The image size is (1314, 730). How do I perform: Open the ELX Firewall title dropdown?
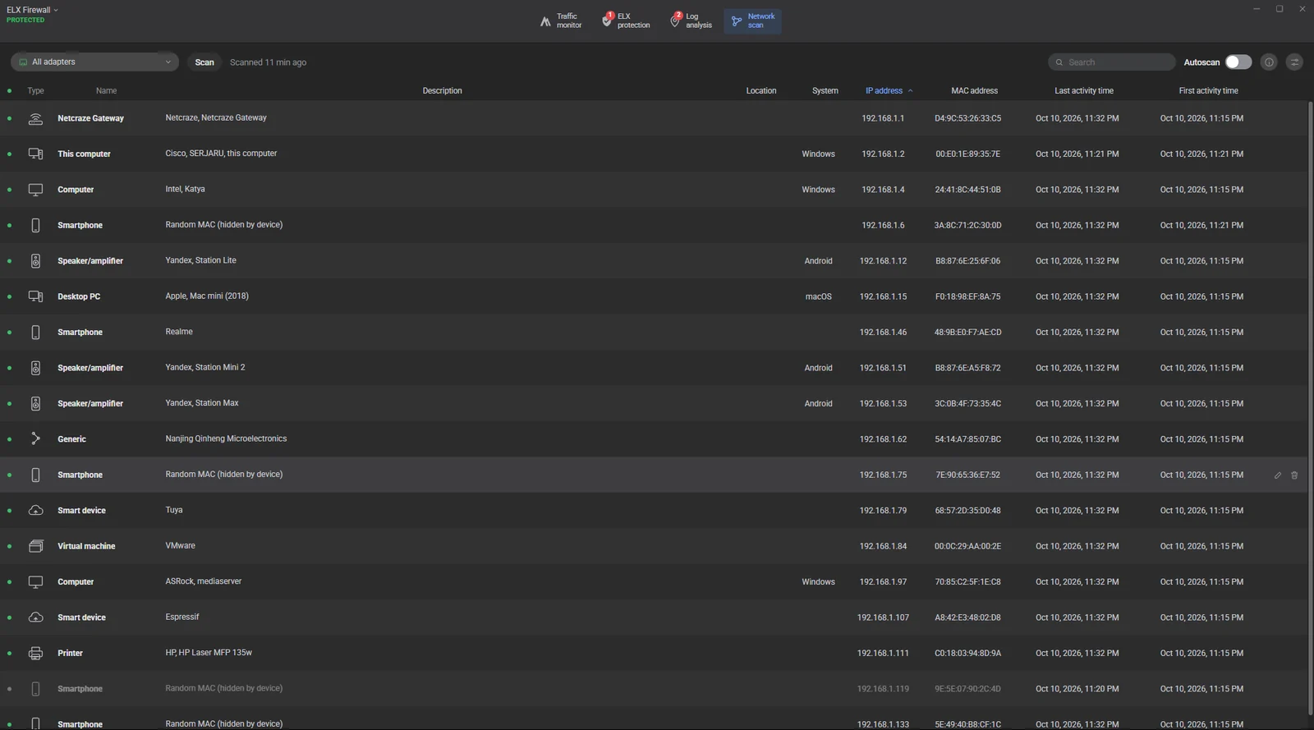coord(32,10)
